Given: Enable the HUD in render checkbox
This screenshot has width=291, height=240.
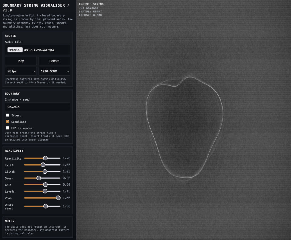Looking at the screenshot, I should [7, 128].
